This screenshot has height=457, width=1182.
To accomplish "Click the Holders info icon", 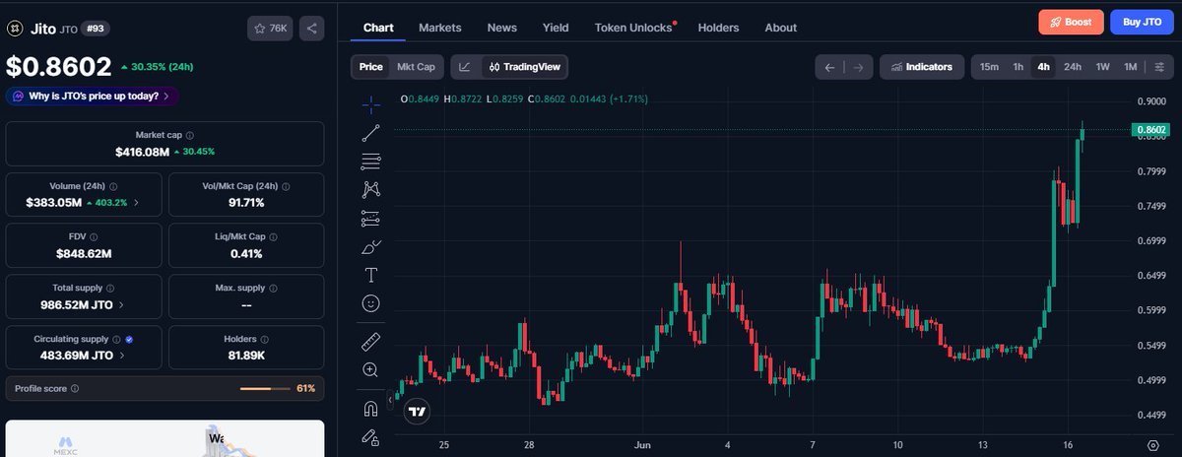I will (x=263, y=339).
